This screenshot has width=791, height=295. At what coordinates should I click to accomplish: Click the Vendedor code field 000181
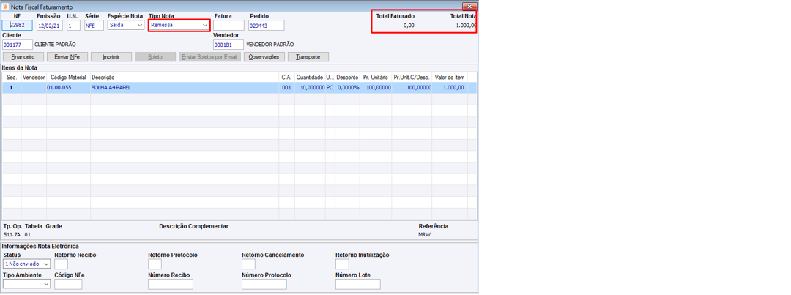click(229, 45)
